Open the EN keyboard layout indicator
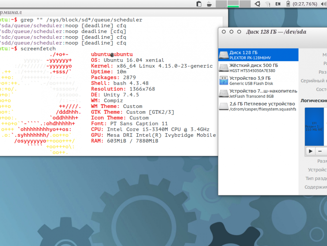The image size is (327, 246). click(278, 4)
